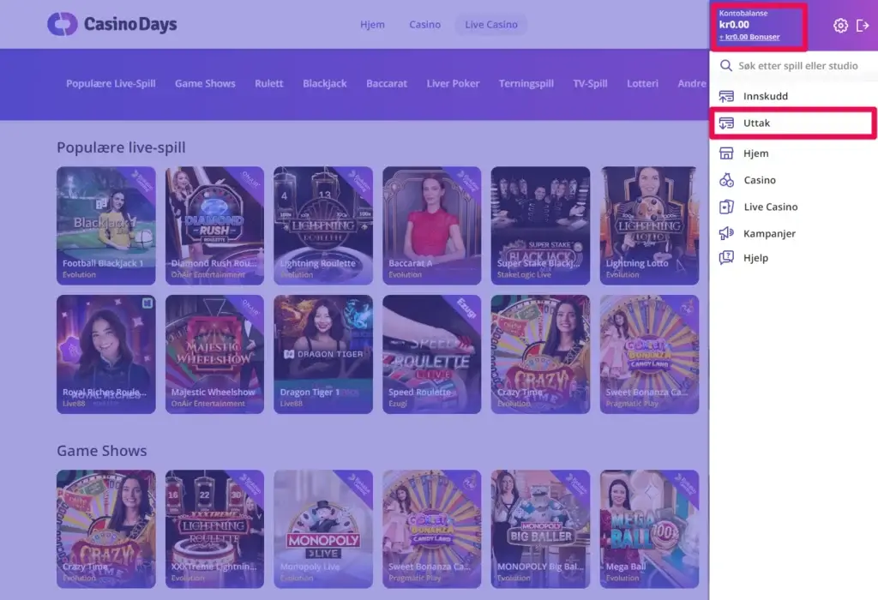
Task: Open Innskudd from the side menu
Action: 793,96
